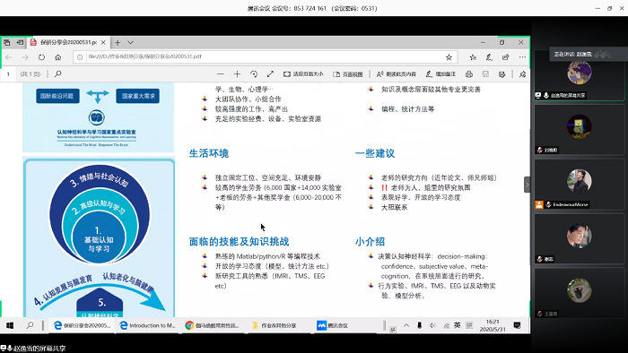The image size is (628, 353).
Task: Pin the PDF toolbar
Action: pos(522,74)
